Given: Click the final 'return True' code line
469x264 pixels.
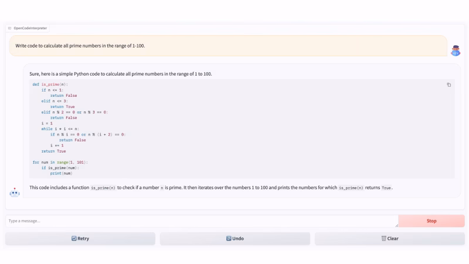Looking at the screenshot, I should pos(53,151).
